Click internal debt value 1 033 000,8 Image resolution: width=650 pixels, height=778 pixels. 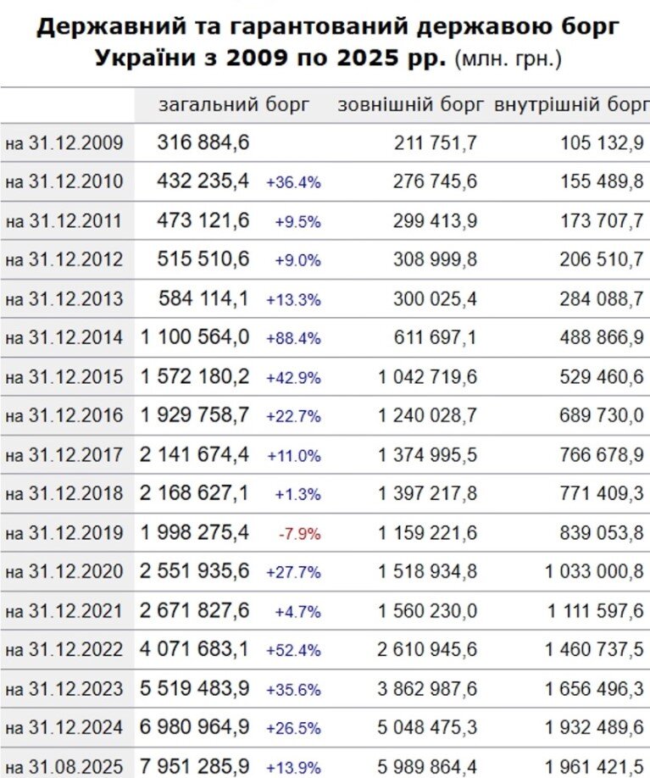pyautogui.click(x=594, y=572)
